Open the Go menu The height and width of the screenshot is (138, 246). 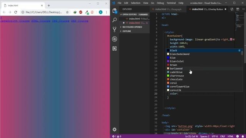(x=153, y=3)
